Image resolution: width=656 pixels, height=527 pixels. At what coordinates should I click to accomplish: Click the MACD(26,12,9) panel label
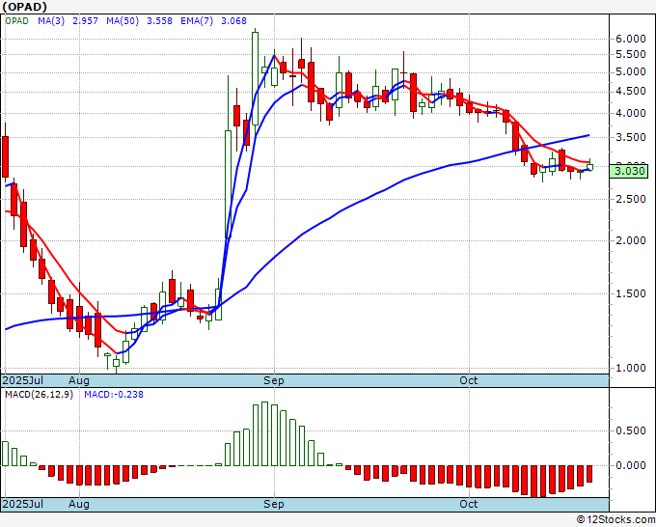click(39, 395)
